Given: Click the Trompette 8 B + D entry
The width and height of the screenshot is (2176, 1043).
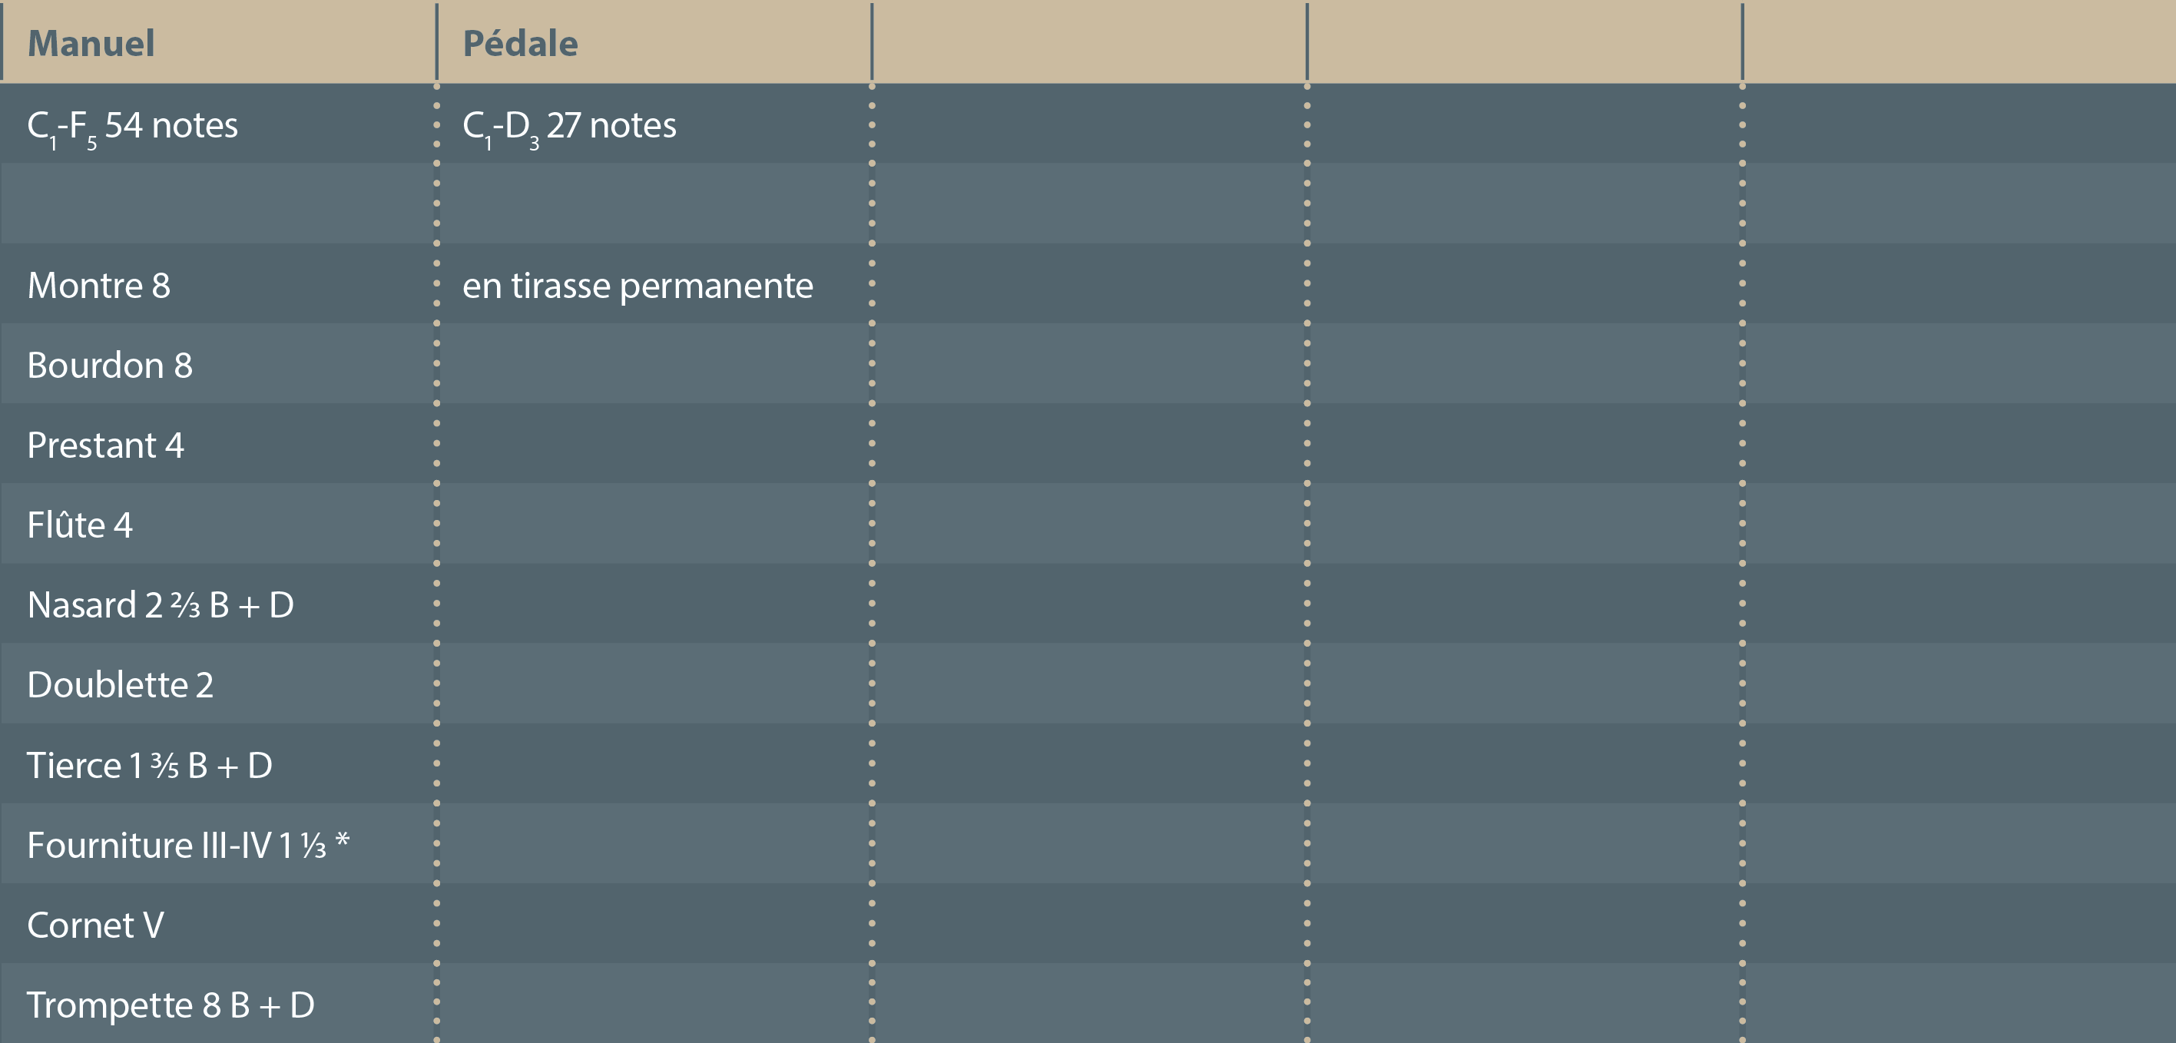Looking at the screenshot, I should 171,1005.
